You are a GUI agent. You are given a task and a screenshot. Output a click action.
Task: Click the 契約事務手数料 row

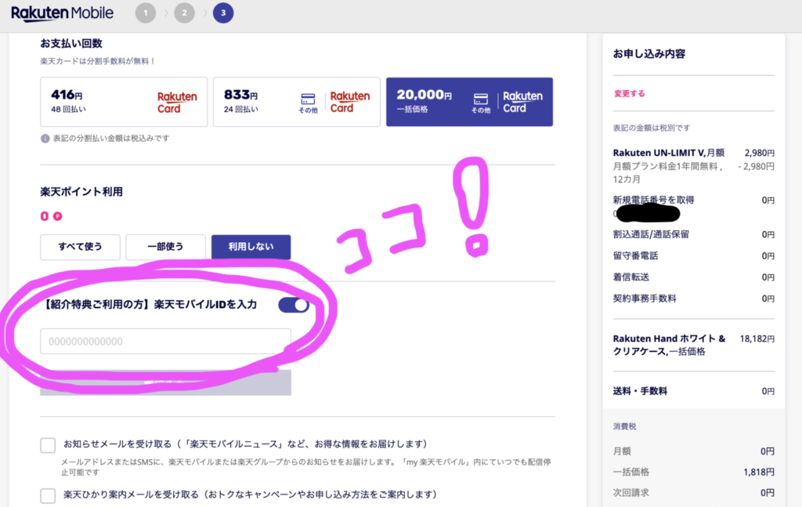pyautogui.click(x=694, y=299)
